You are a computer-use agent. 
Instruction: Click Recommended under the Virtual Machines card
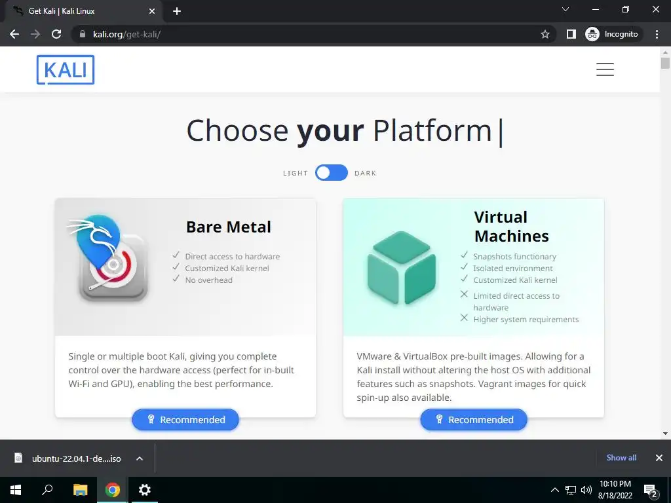point(474,420)
